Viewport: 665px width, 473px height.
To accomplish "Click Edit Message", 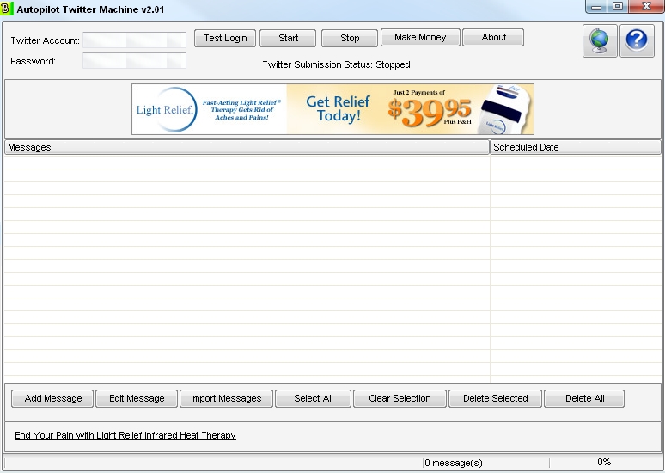I will (137, 398).
